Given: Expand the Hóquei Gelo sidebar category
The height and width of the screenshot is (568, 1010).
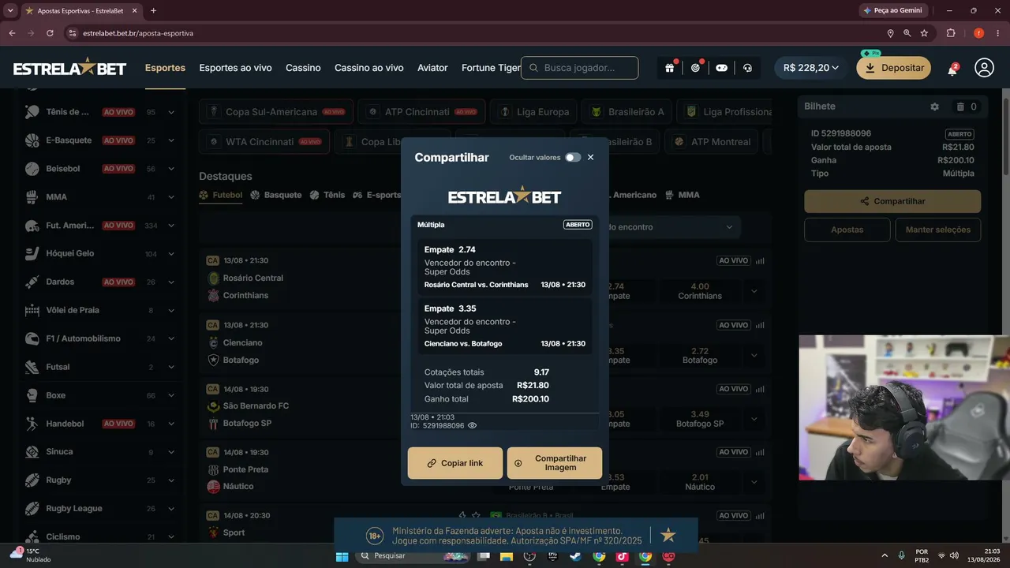Looking at the screenshot, I should click(x=171, y=254).
